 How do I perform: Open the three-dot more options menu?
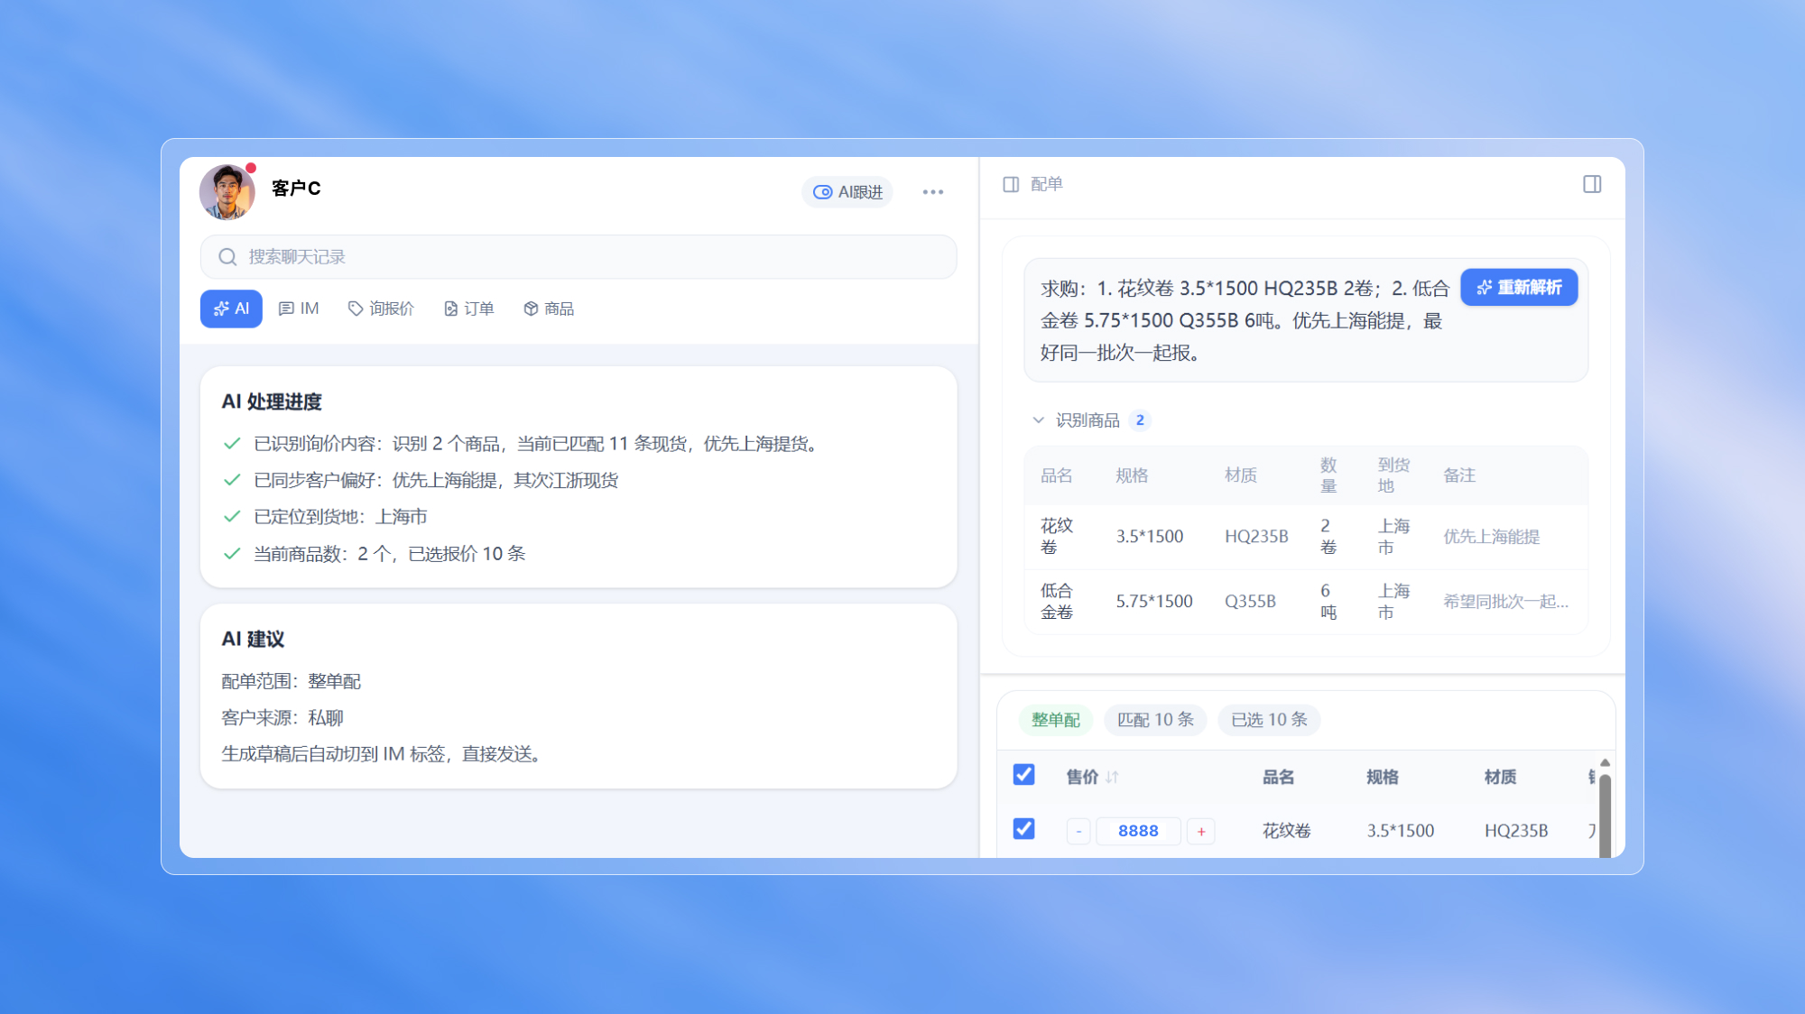(933, 192)
